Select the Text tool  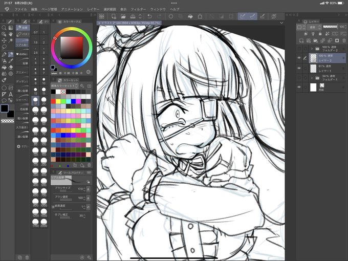click(11, 94)
